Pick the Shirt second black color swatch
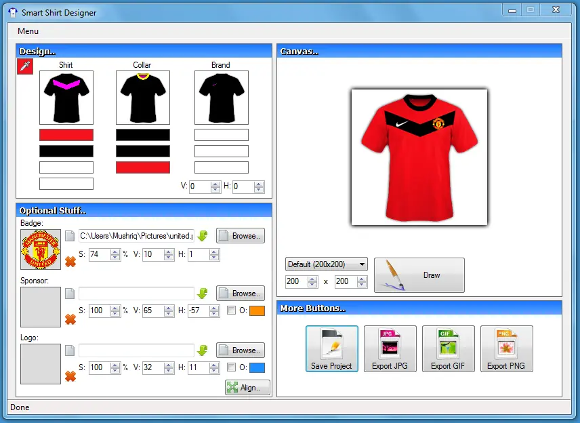The height and width of the screenshot is (423, 580). click(x=66, y=151)
